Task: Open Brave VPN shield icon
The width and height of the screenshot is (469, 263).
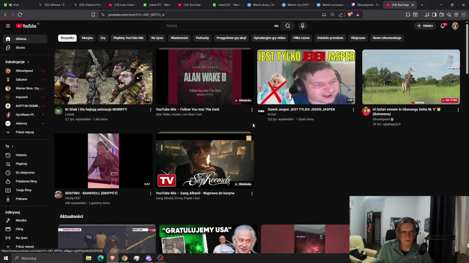Action: coord(456,15)
